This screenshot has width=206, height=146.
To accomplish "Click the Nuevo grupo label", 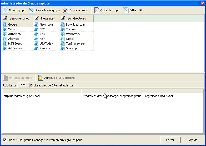I will pyautogui.click(x=17, y=10).
